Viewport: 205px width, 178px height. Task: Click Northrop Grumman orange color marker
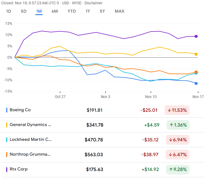coord(7,155)
